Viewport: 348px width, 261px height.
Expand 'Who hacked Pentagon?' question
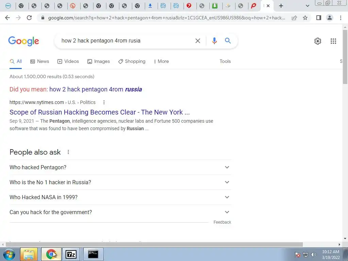pos(120,167)
